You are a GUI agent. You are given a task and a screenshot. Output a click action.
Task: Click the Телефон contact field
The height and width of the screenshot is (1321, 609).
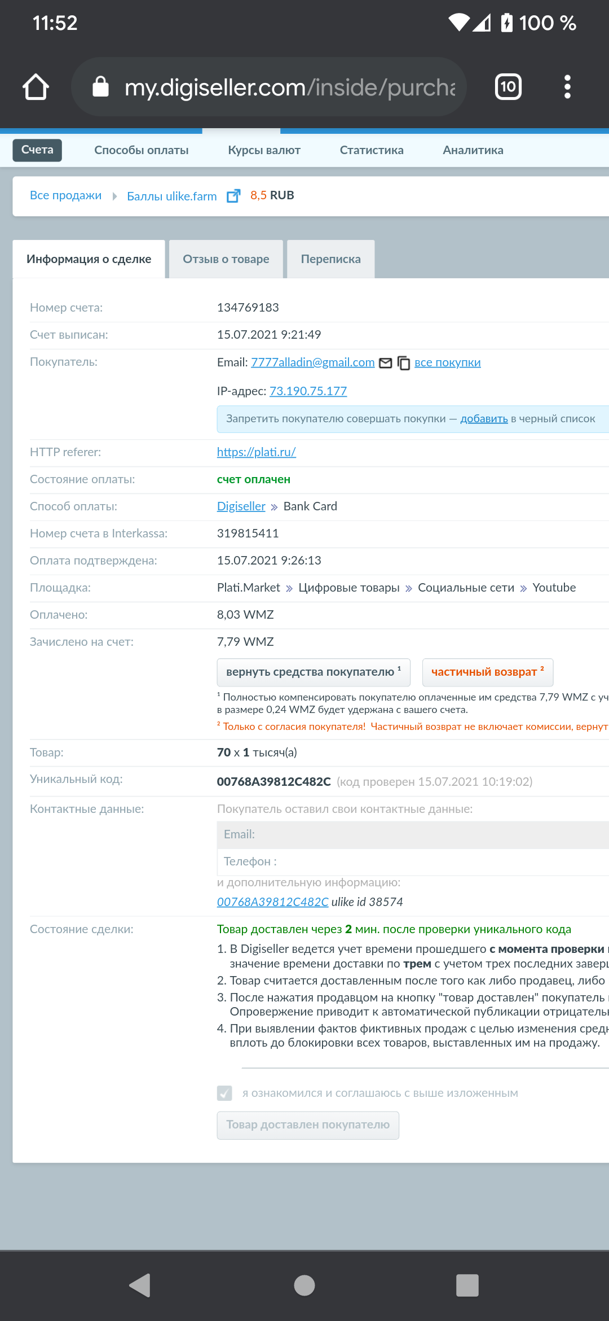(x=413, y=862)
